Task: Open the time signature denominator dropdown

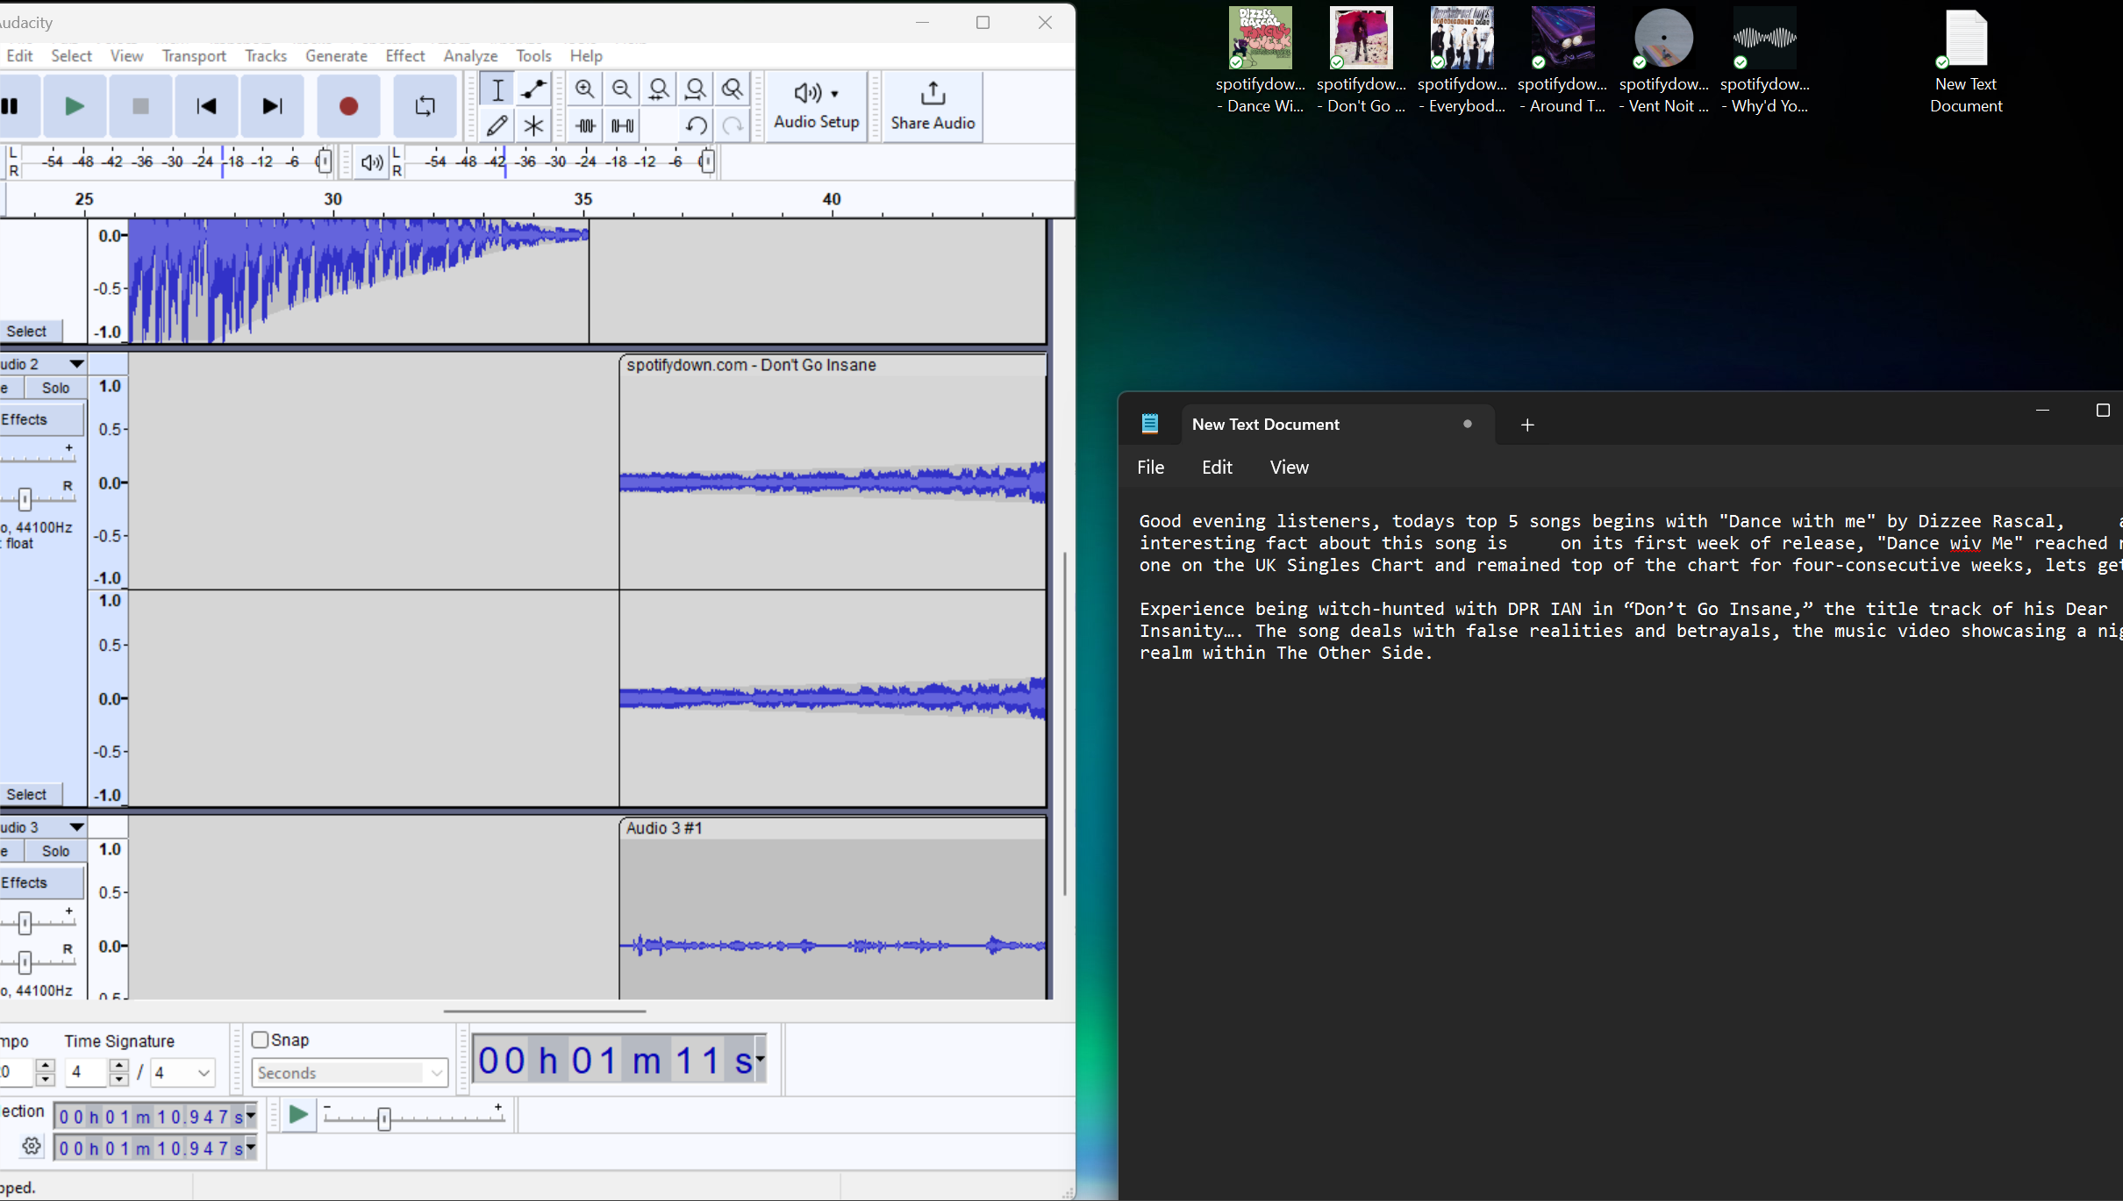Action: tap(182, 1072)
